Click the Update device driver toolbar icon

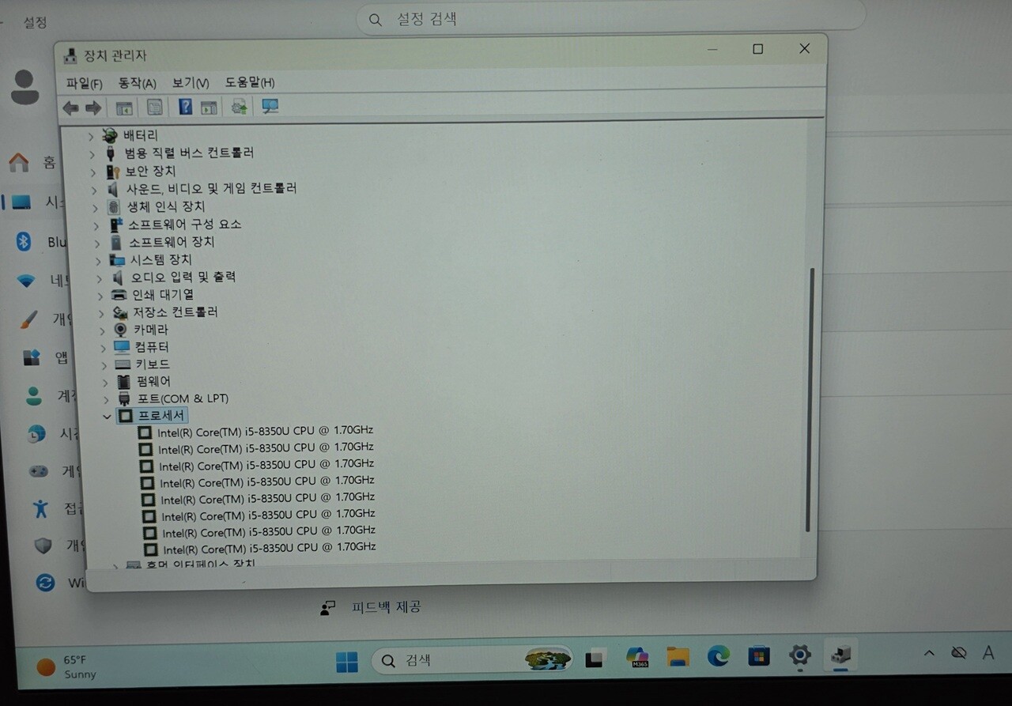(238, 107)
